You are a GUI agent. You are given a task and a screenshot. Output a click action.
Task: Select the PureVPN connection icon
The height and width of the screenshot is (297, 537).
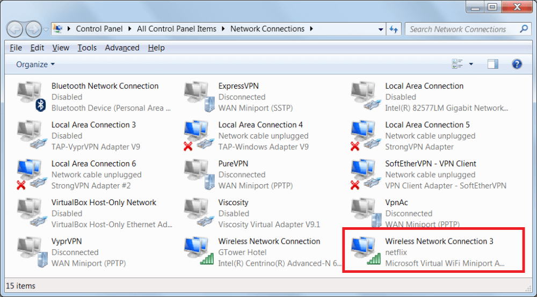[x=199, y=174]
